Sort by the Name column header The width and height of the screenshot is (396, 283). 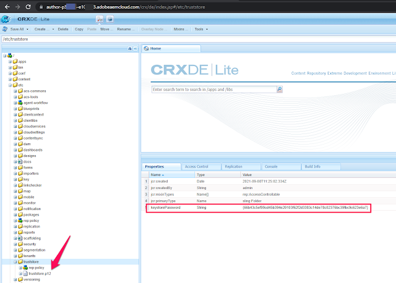[x=171, y=175]
